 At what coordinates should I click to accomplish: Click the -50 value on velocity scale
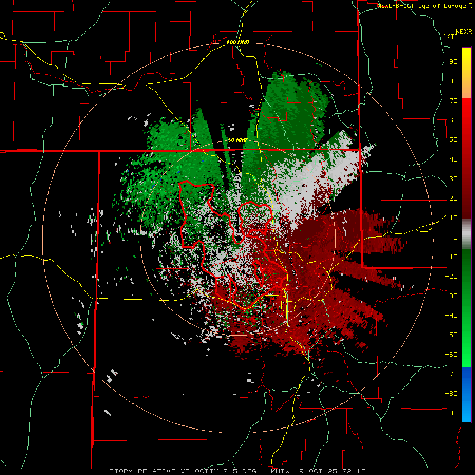click(x=451, y=335)
